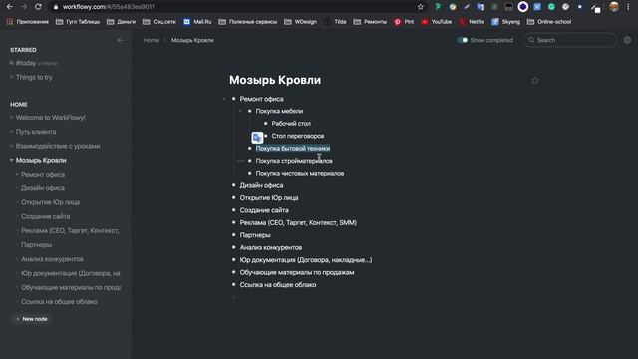This screenshot has height=359, width=638.
Task: Click the bullet of Покупка мебели
Action: coord(250,111)
